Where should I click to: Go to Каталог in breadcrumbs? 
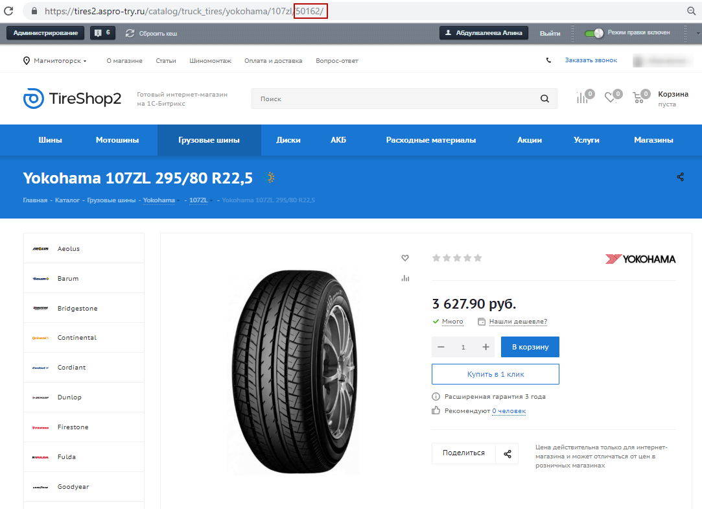(x=67, y=200)
